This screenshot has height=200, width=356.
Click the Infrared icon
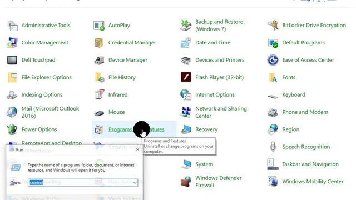[99, 94]
